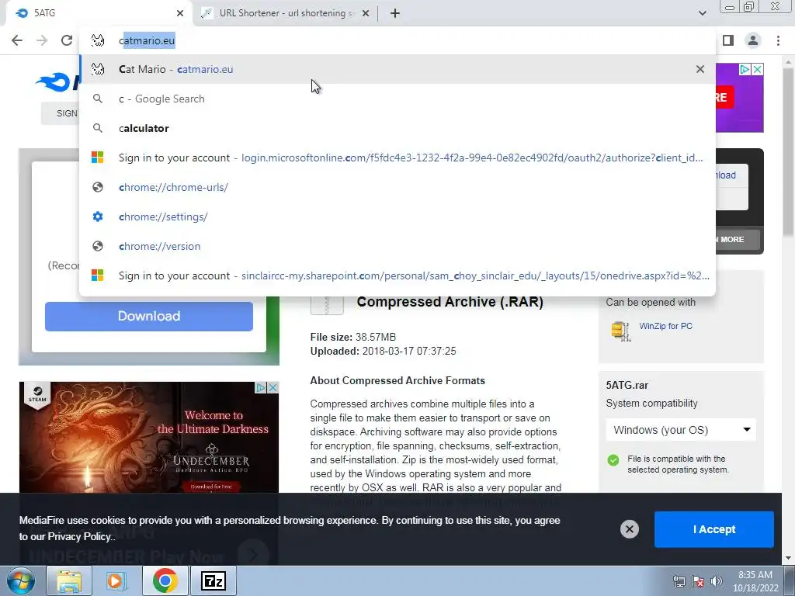This screenshot has height=596, width=795.
Task: Expand the tab search chevron
Action: tap(702, 13)
